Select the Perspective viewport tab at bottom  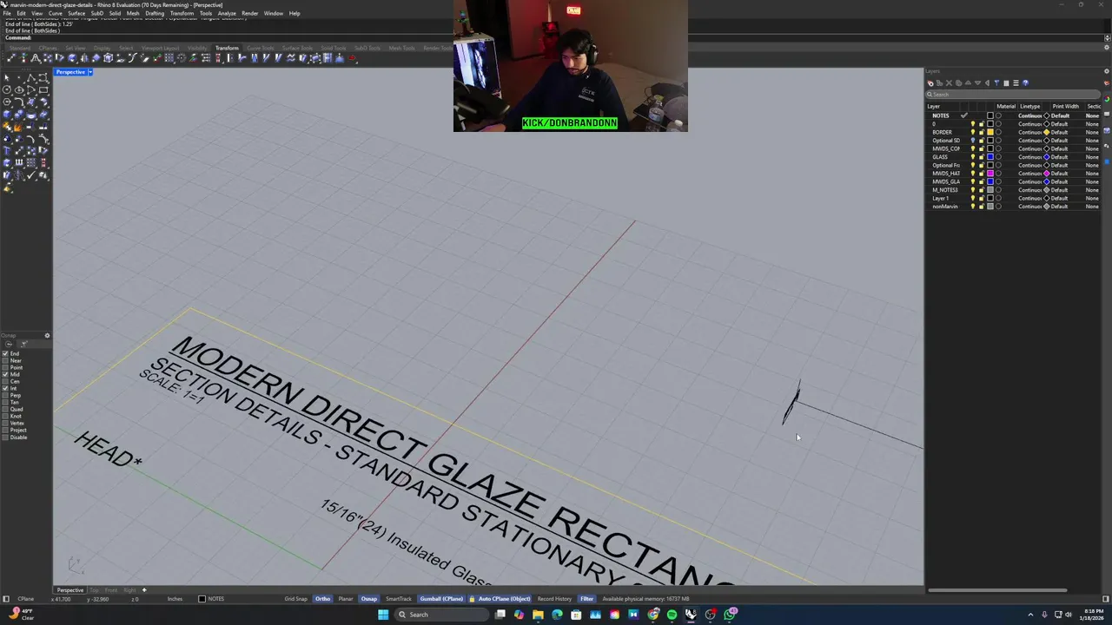tap(70, 590)
